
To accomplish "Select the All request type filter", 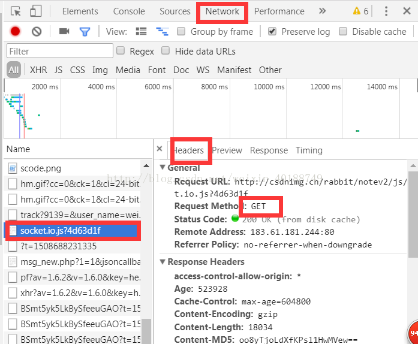I will point(14,70).
